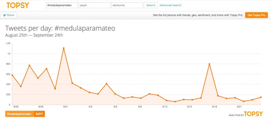Screen dimensions: 270x122
Task: Click the 1.2K y-axis label
Action: click(8, 43)
